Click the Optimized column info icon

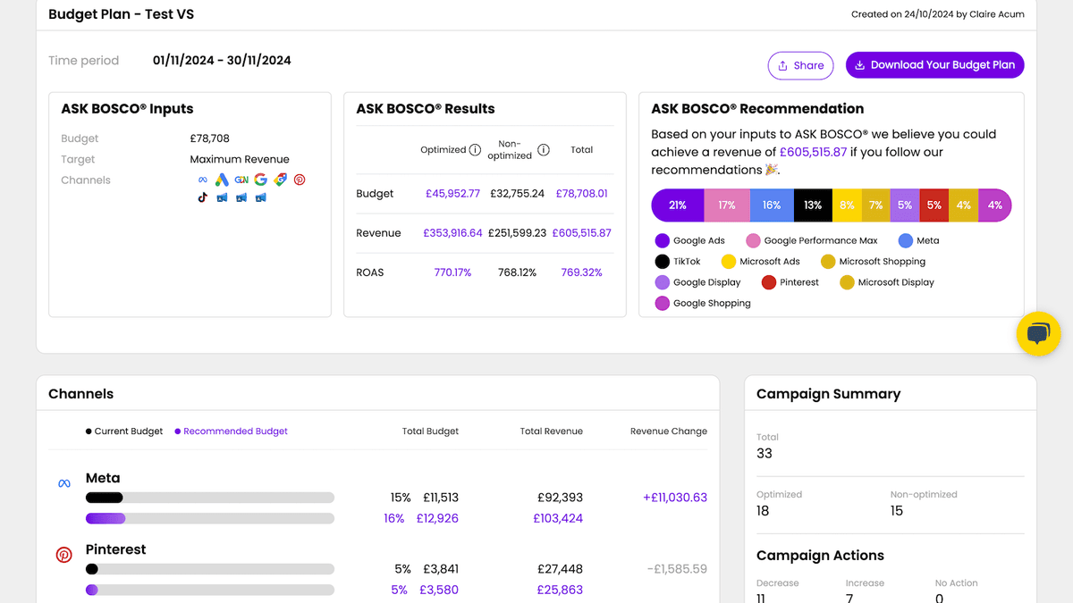[x=475, y=149]
